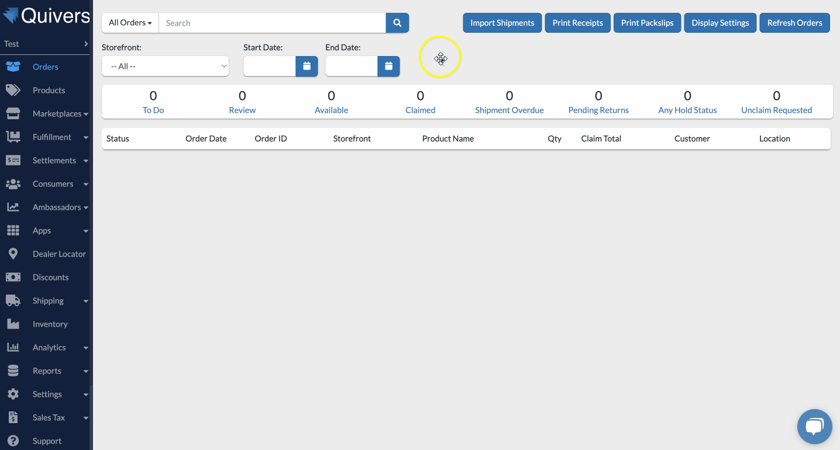Open the Storefront select dropdown
840x450 pixels.
click(166, 66)
